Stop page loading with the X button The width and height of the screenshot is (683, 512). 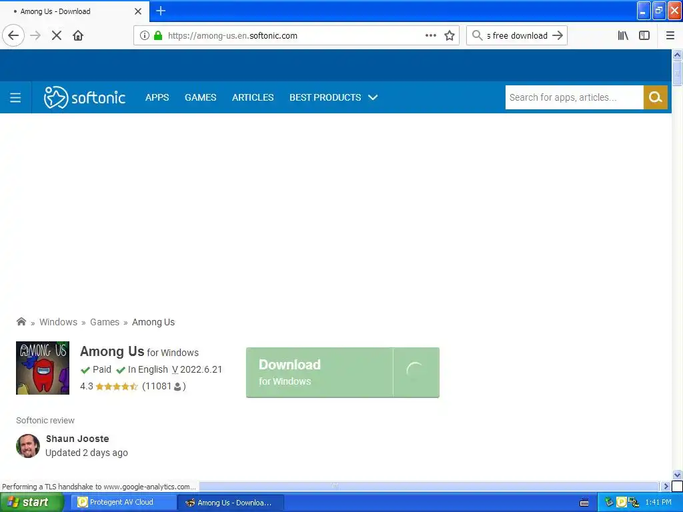pos(57,35)
